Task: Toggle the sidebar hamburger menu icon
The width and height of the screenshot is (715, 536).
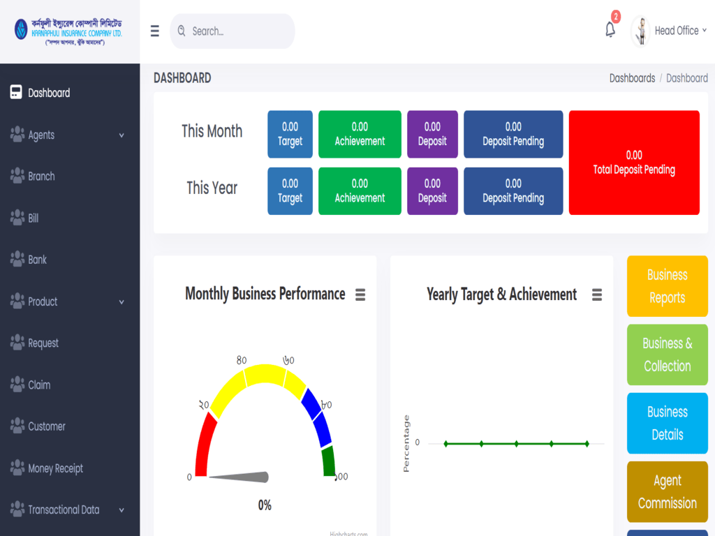Action: [154, 31]
